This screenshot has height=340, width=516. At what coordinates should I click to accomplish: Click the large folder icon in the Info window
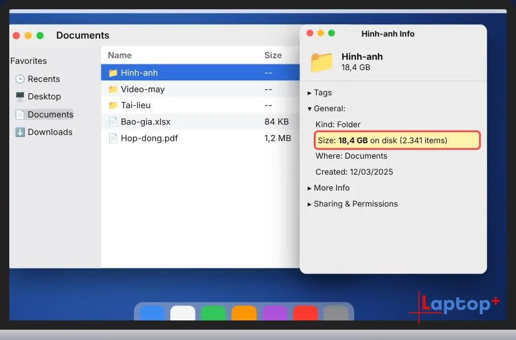click(321, 62)
